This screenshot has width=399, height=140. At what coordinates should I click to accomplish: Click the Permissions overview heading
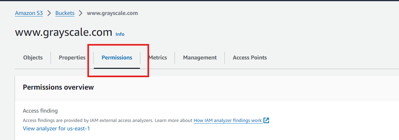click(x=58, y=87)
